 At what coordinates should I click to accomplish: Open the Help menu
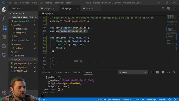coord(69,3)
